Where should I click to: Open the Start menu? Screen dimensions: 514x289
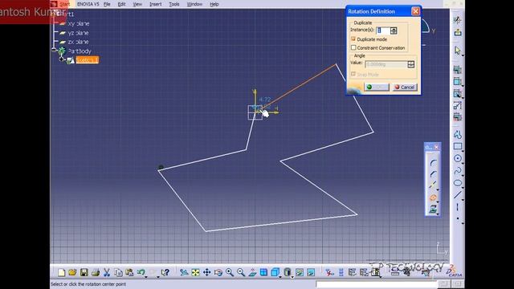tap(64, 4)
